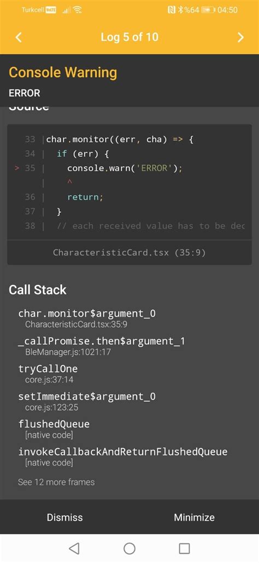Tap the Android back navigation icon
The height and width of the screenshot is (563, 259).
pyautogui.click(x=74, y=548)
